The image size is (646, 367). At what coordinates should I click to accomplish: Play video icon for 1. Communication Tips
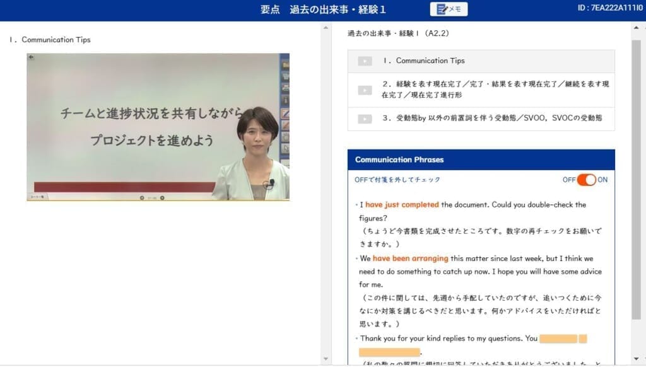point(365,61)
